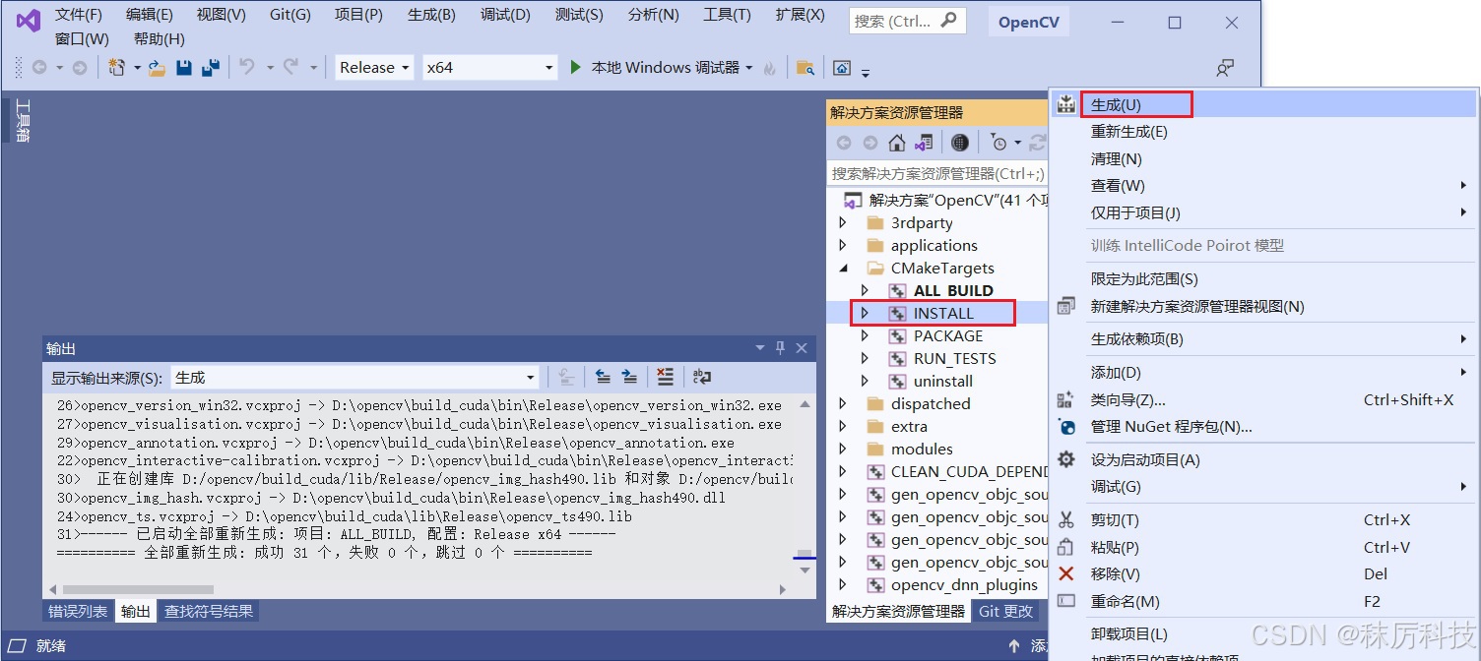
Task: Click the Visual Studio logo icon
Action: coord(28,20)
